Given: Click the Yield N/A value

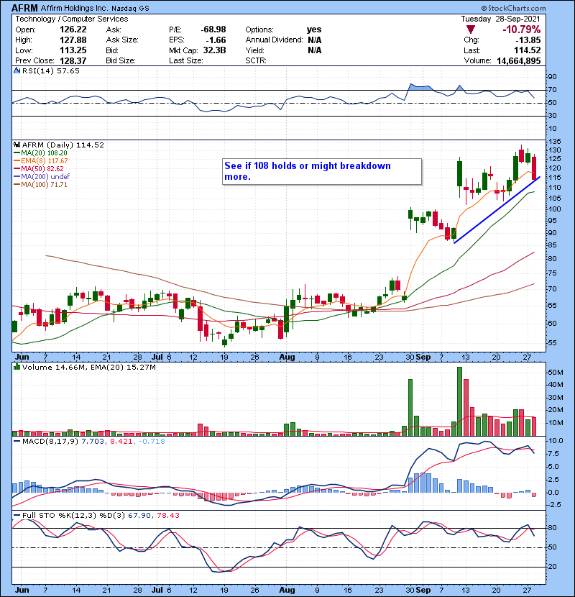Looking at the screenshot, I should [314, 50].
